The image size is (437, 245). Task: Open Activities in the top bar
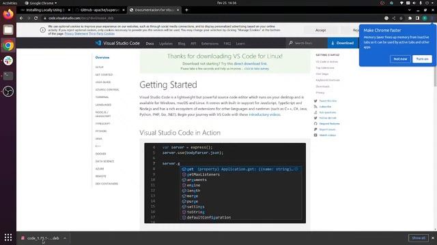click(10, 3)
